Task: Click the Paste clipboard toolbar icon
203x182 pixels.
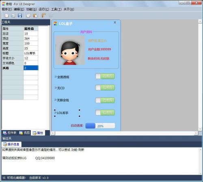Action: [x=35, y=15]
